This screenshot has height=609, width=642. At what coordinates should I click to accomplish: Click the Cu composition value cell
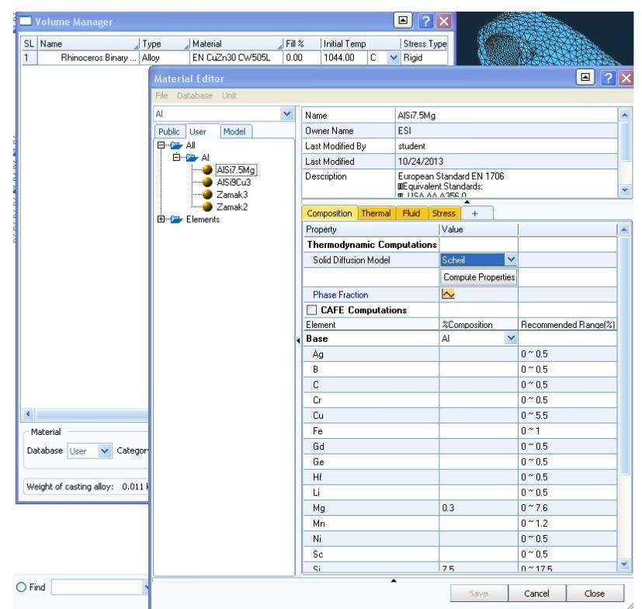[x=478, y=415]
